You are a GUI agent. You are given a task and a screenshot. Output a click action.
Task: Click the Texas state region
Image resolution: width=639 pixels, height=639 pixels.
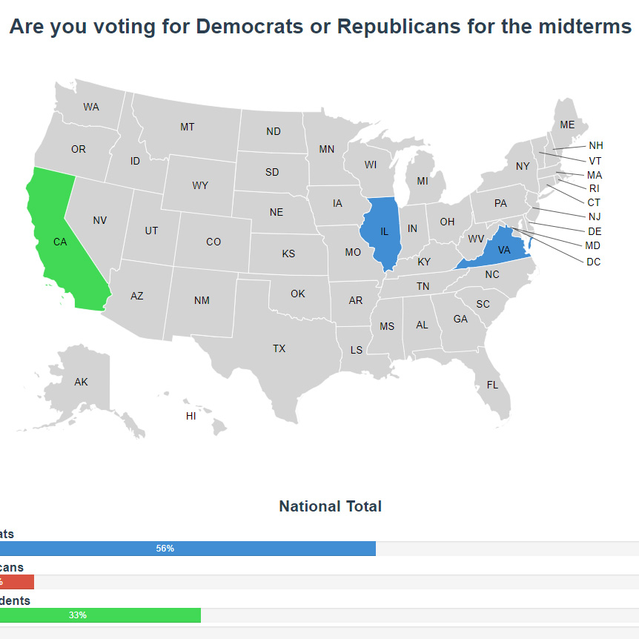[279, 348]
